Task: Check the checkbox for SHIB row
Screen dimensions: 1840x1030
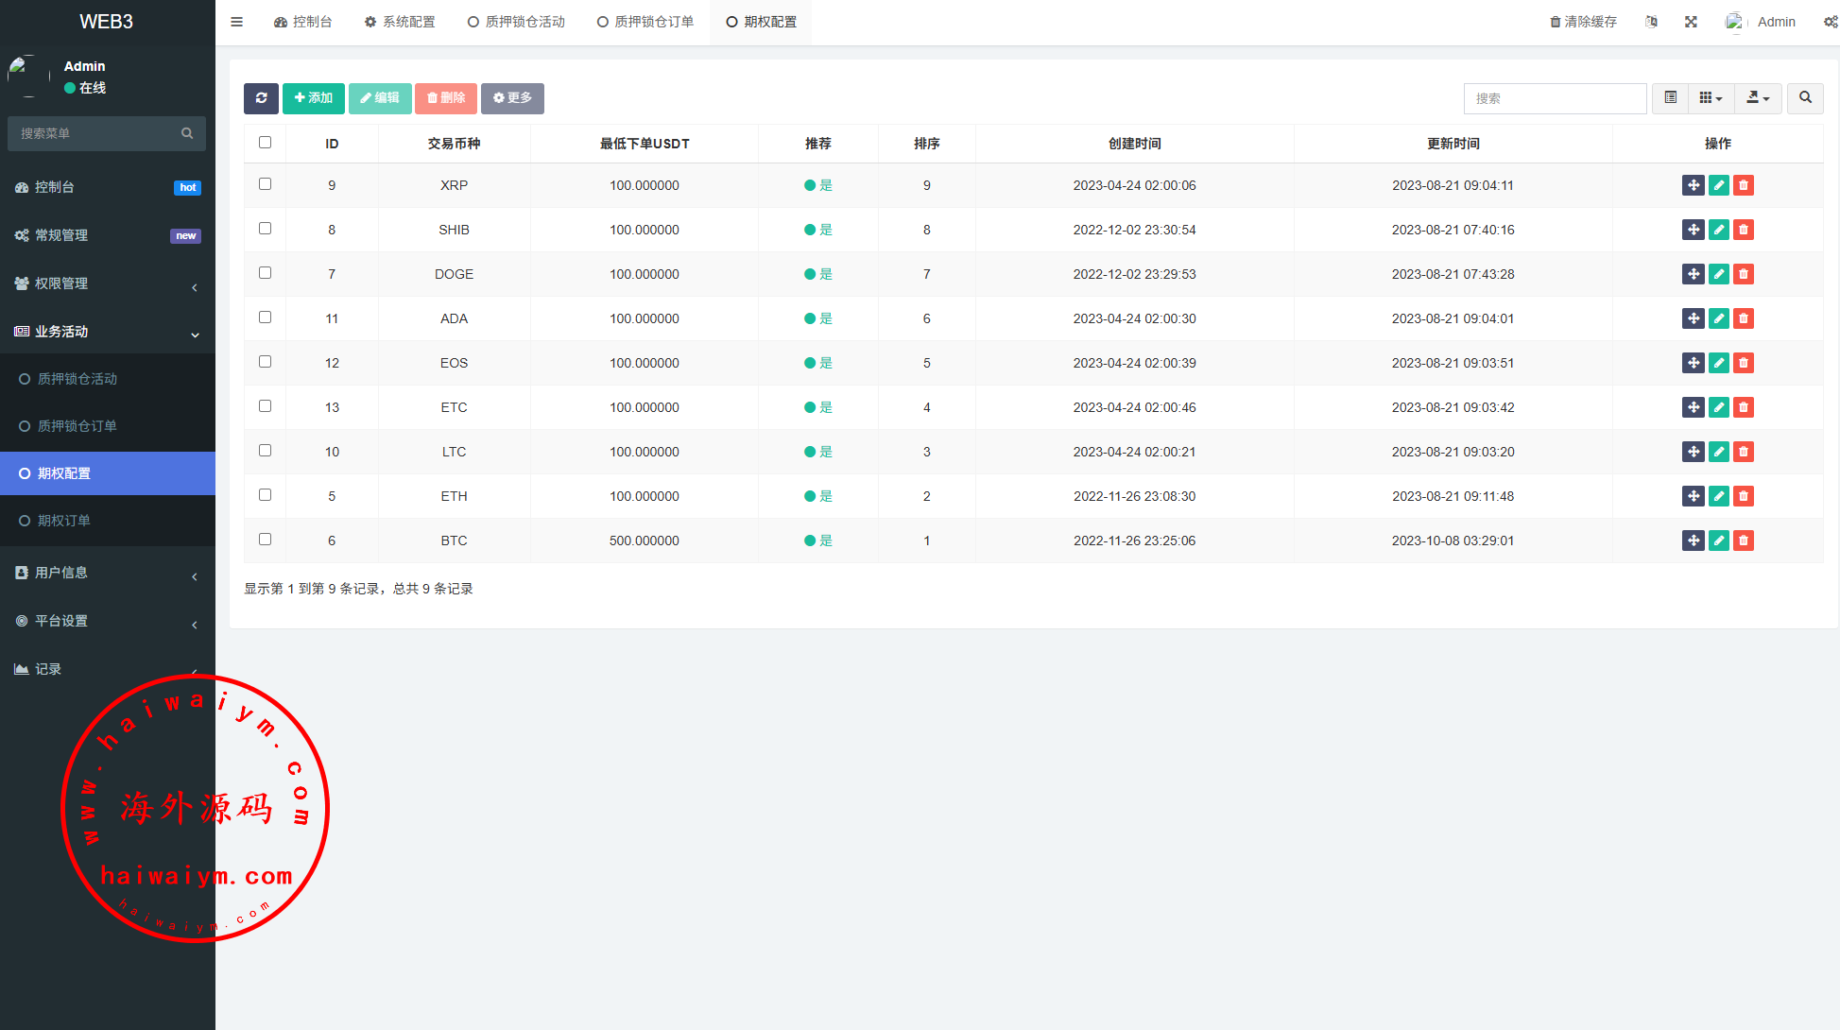Action: [x=265, y=229]
